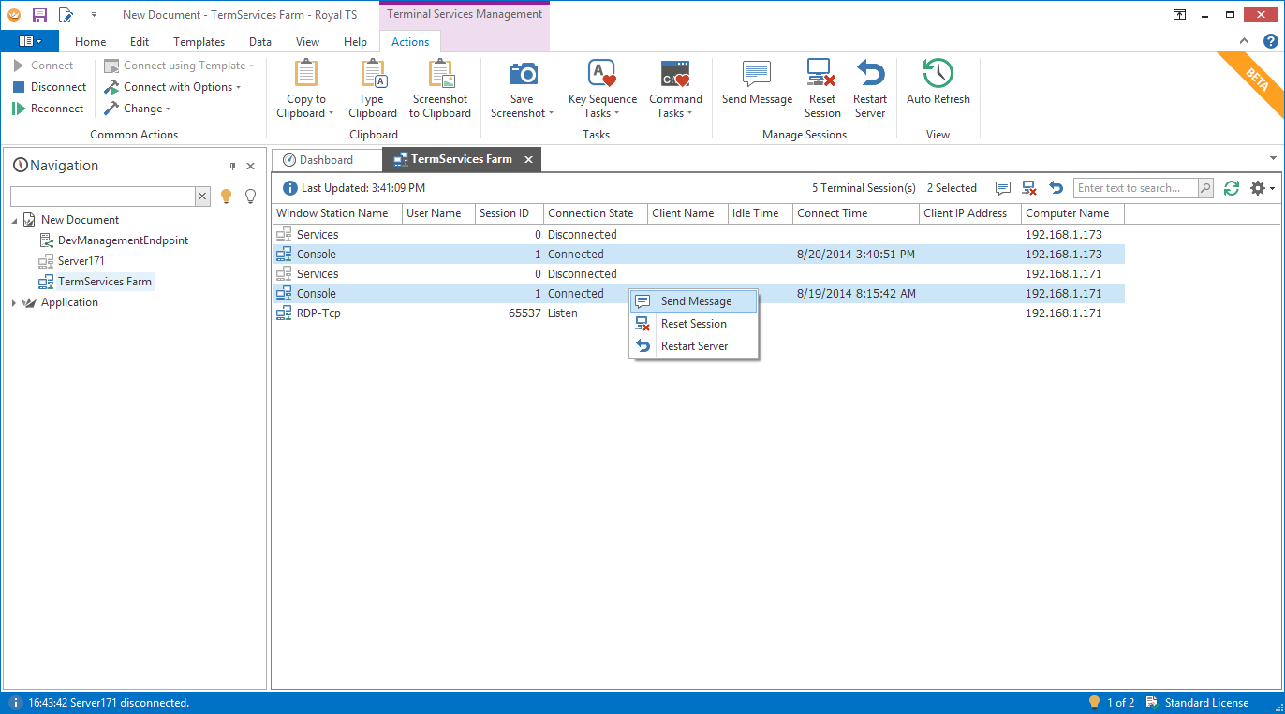Click Type Clipboard icon
This screenshot has width=1285, height=714.
373,75
